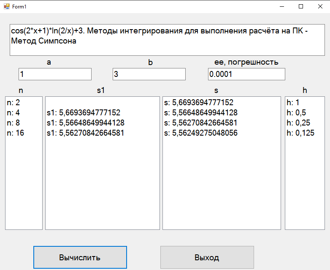Click the Выход button
330x270 pixels.
pos(207,257)
